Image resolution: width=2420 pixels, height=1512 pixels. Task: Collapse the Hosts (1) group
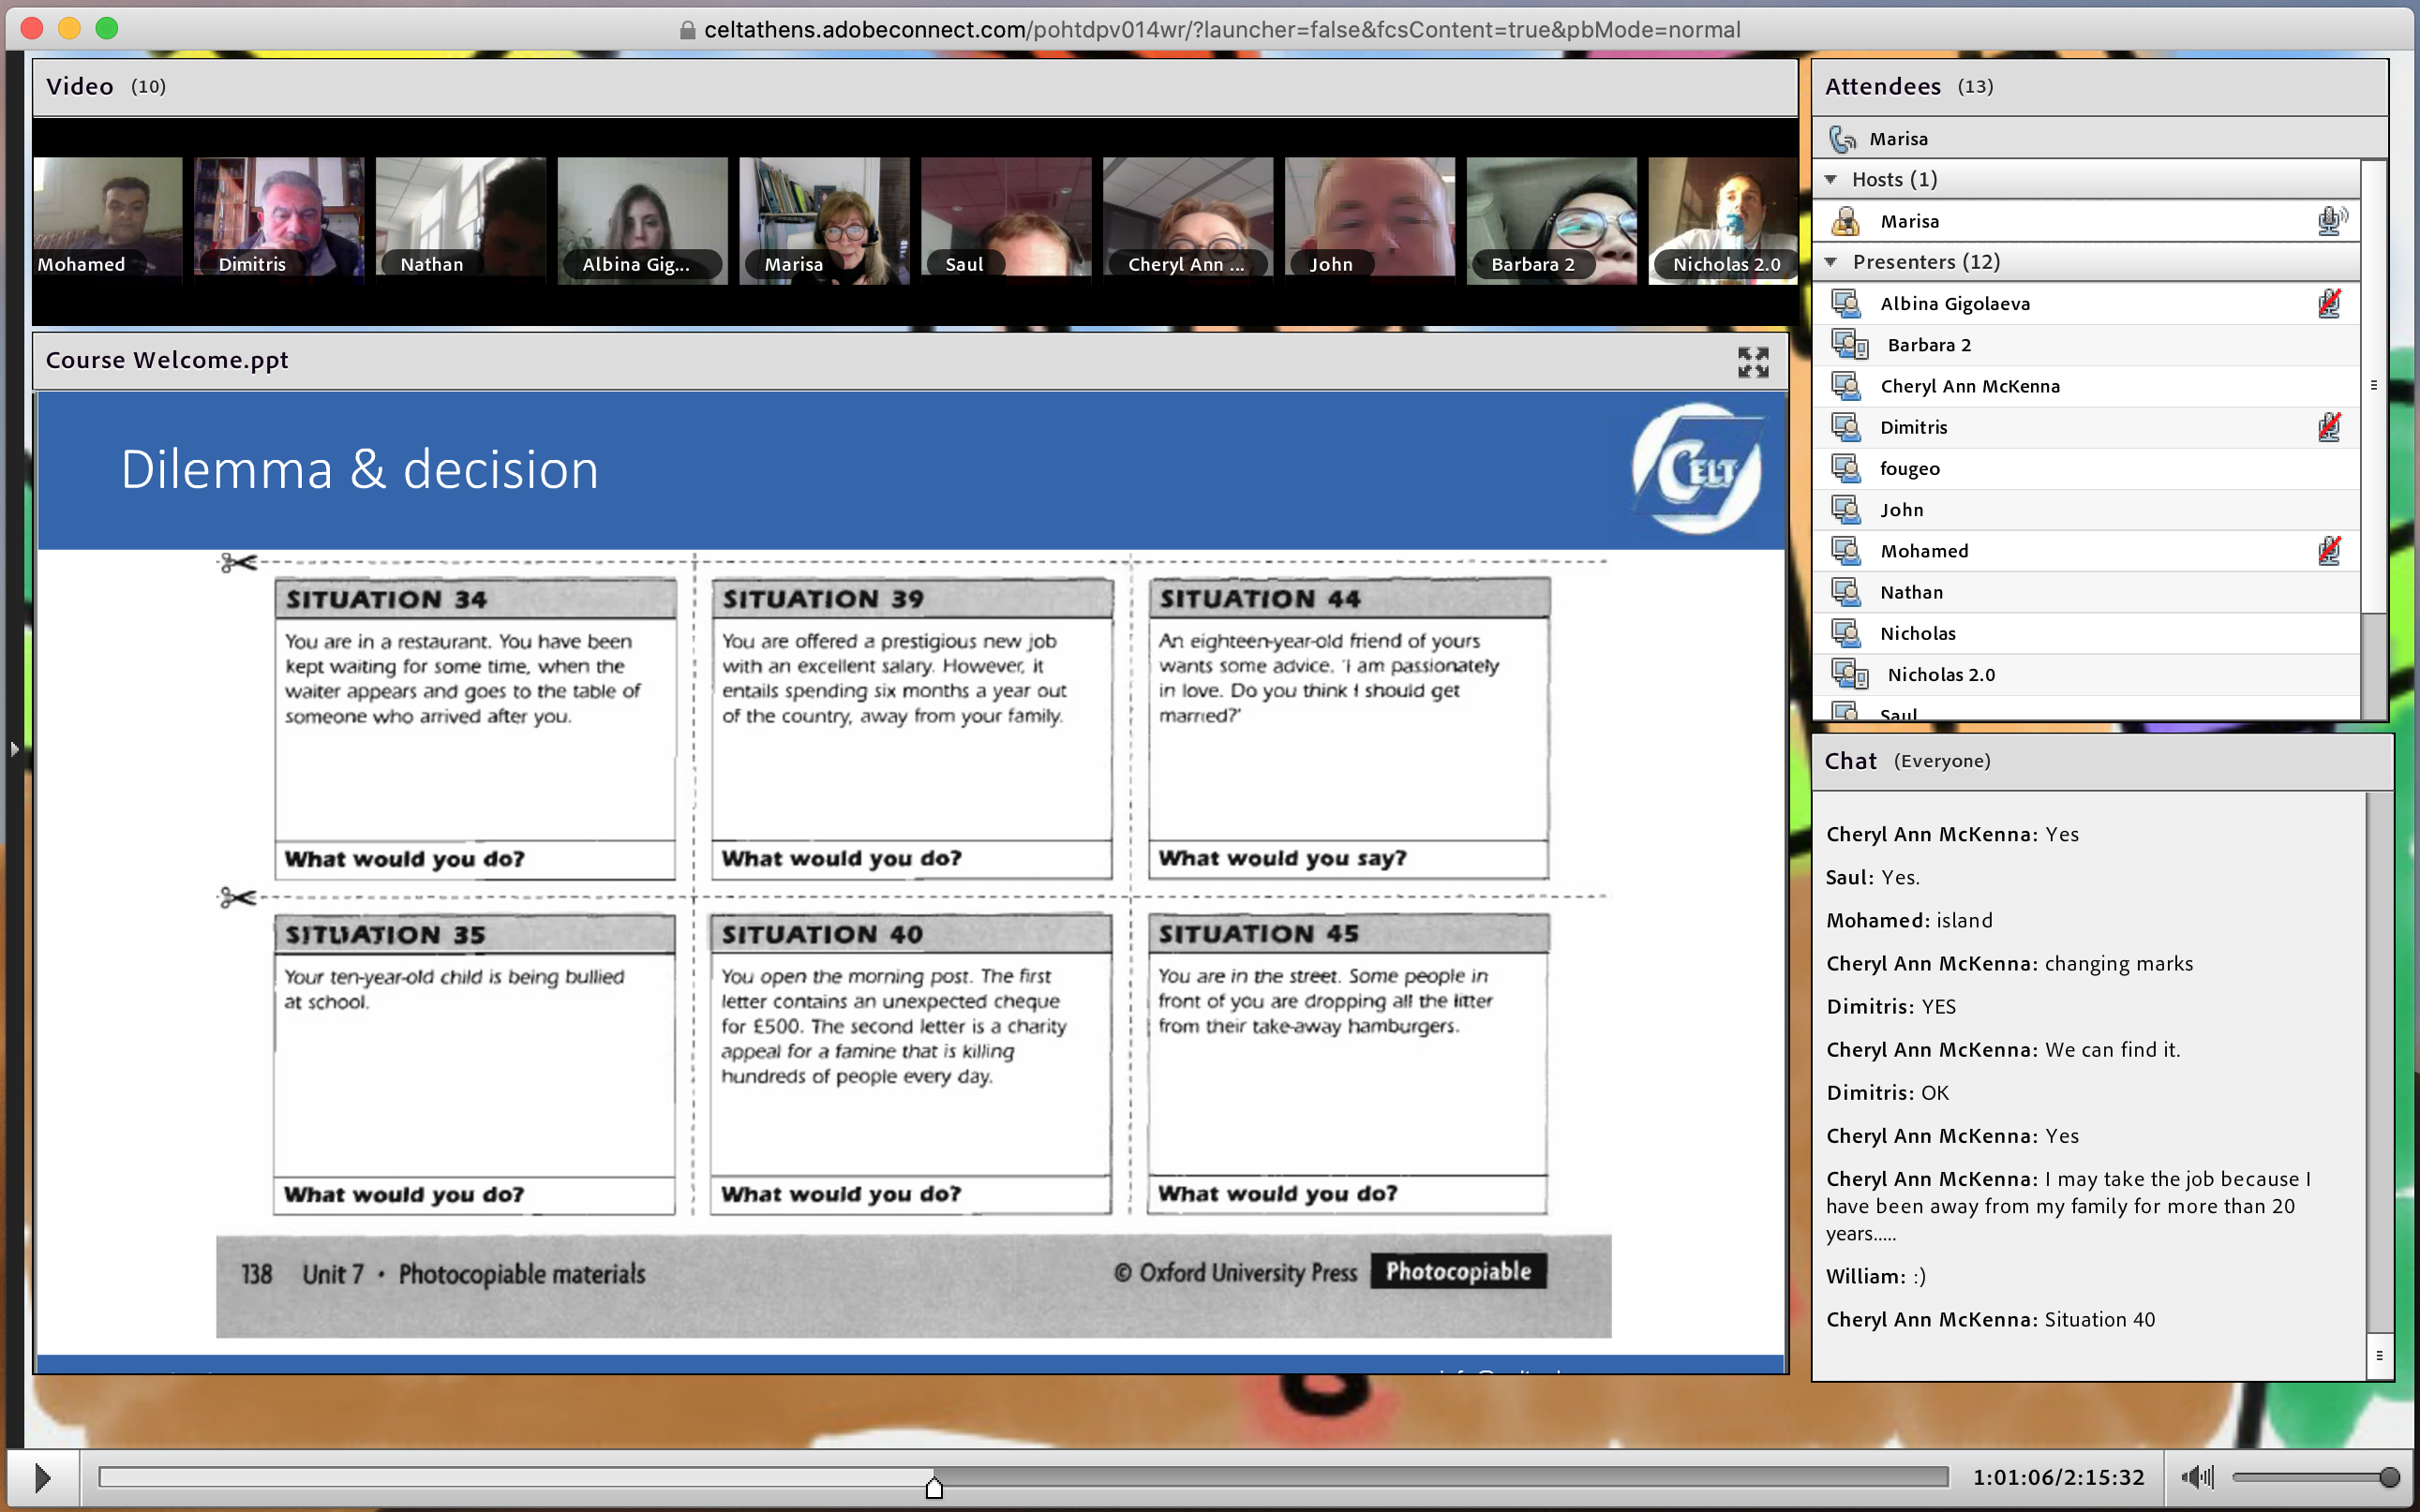[1830, 180]
